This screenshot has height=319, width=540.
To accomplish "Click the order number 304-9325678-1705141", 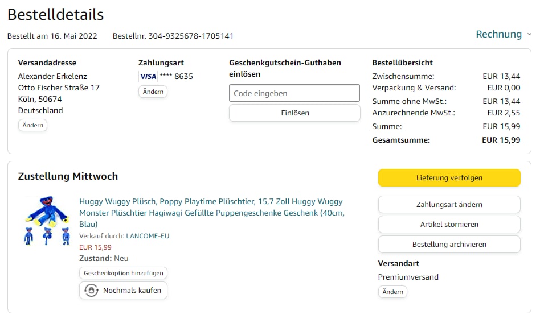I will 191,36.
